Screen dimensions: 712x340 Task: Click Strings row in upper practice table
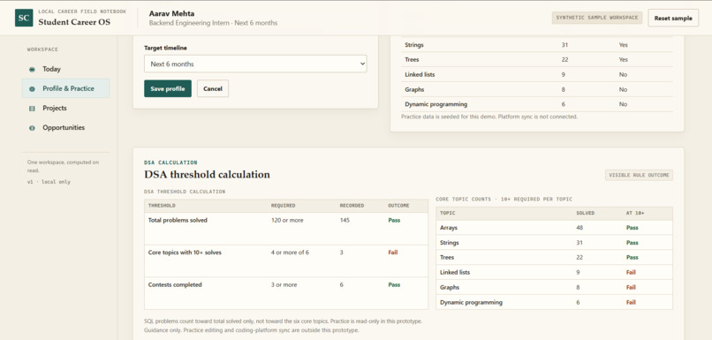537,45
